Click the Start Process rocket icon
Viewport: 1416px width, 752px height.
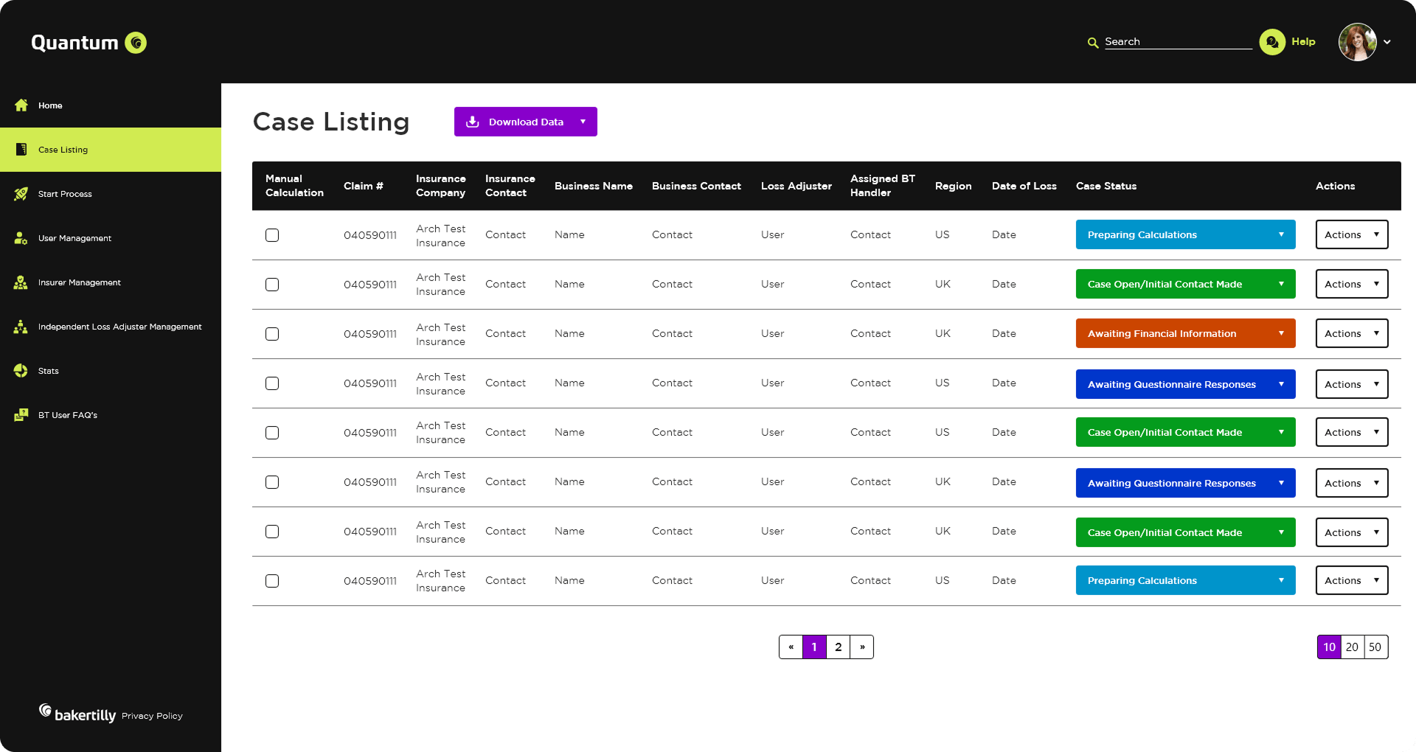21,194
